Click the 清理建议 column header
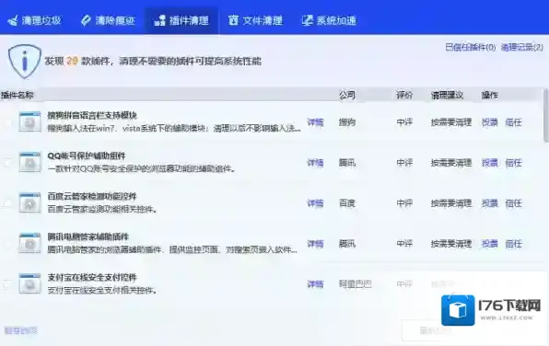The image size is (549, 346). (x=447, y=95)
